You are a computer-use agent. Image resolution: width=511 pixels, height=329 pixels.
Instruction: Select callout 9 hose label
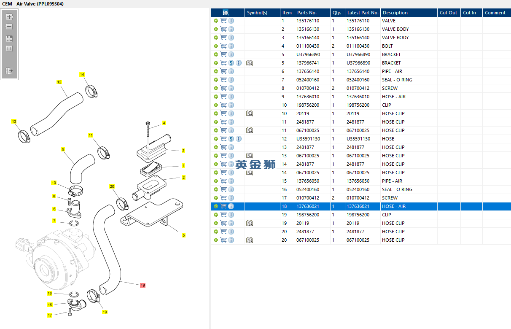(x=63, y=149)
